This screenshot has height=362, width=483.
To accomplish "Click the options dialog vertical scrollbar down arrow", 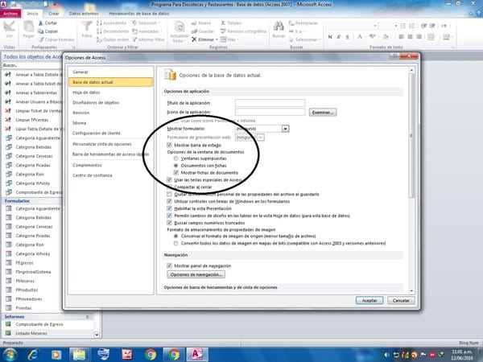I will tap(411, 291).
